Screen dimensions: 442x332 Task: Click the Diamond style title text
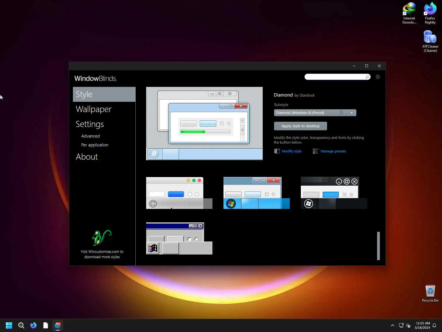pos(283,95)
